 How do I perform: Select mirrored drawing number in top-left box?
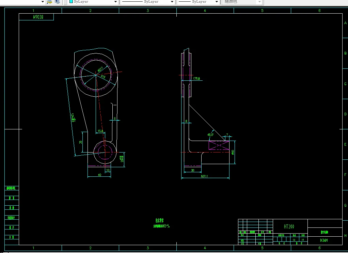click(38, 17)
